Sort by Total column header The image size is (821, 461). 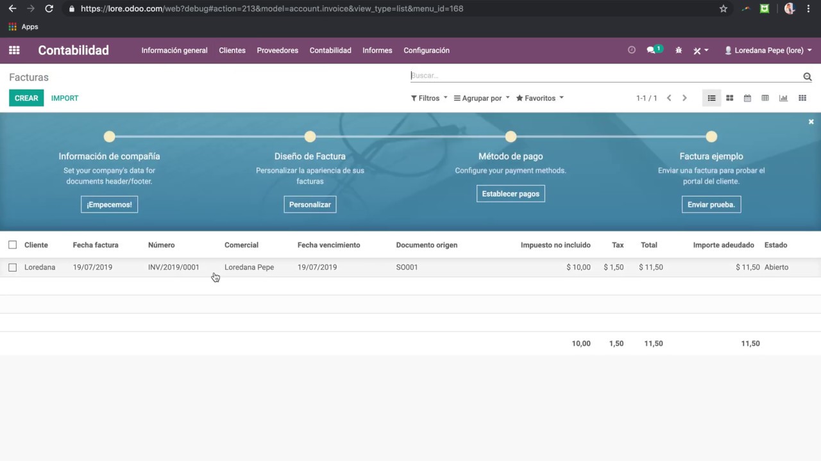pyautogui.click(x=648, y=245)
